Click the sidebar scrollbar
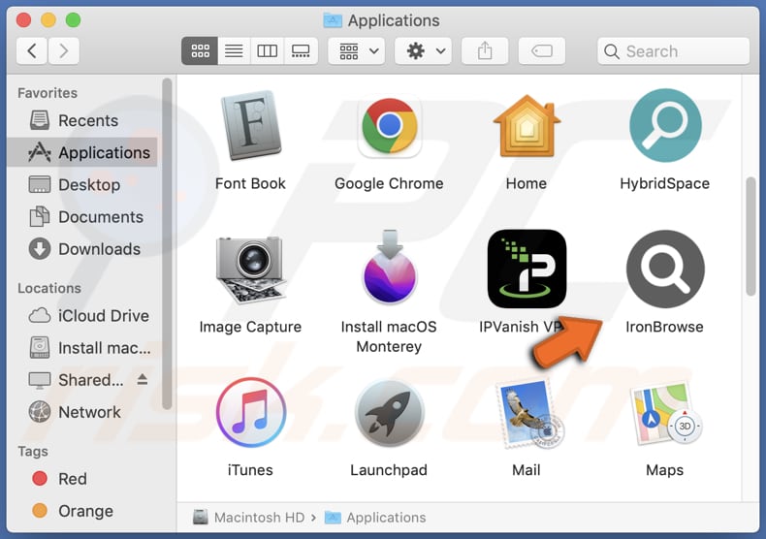The image size is (766, 539). click(x=167, y=243)
